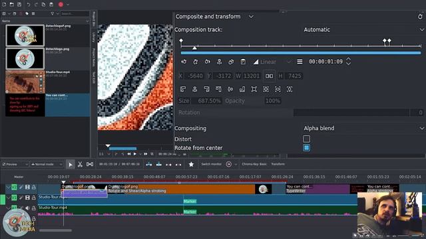Select the Studio-Tour.mp4 bin thumbnail
This screenshot has height=239, width=426.
tap(25, 82)
